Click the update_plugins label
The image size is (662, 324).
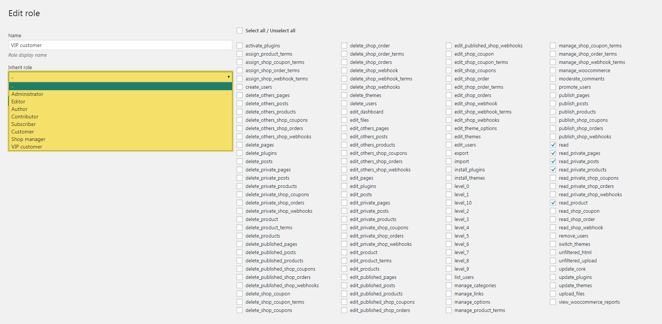(575, 277)
